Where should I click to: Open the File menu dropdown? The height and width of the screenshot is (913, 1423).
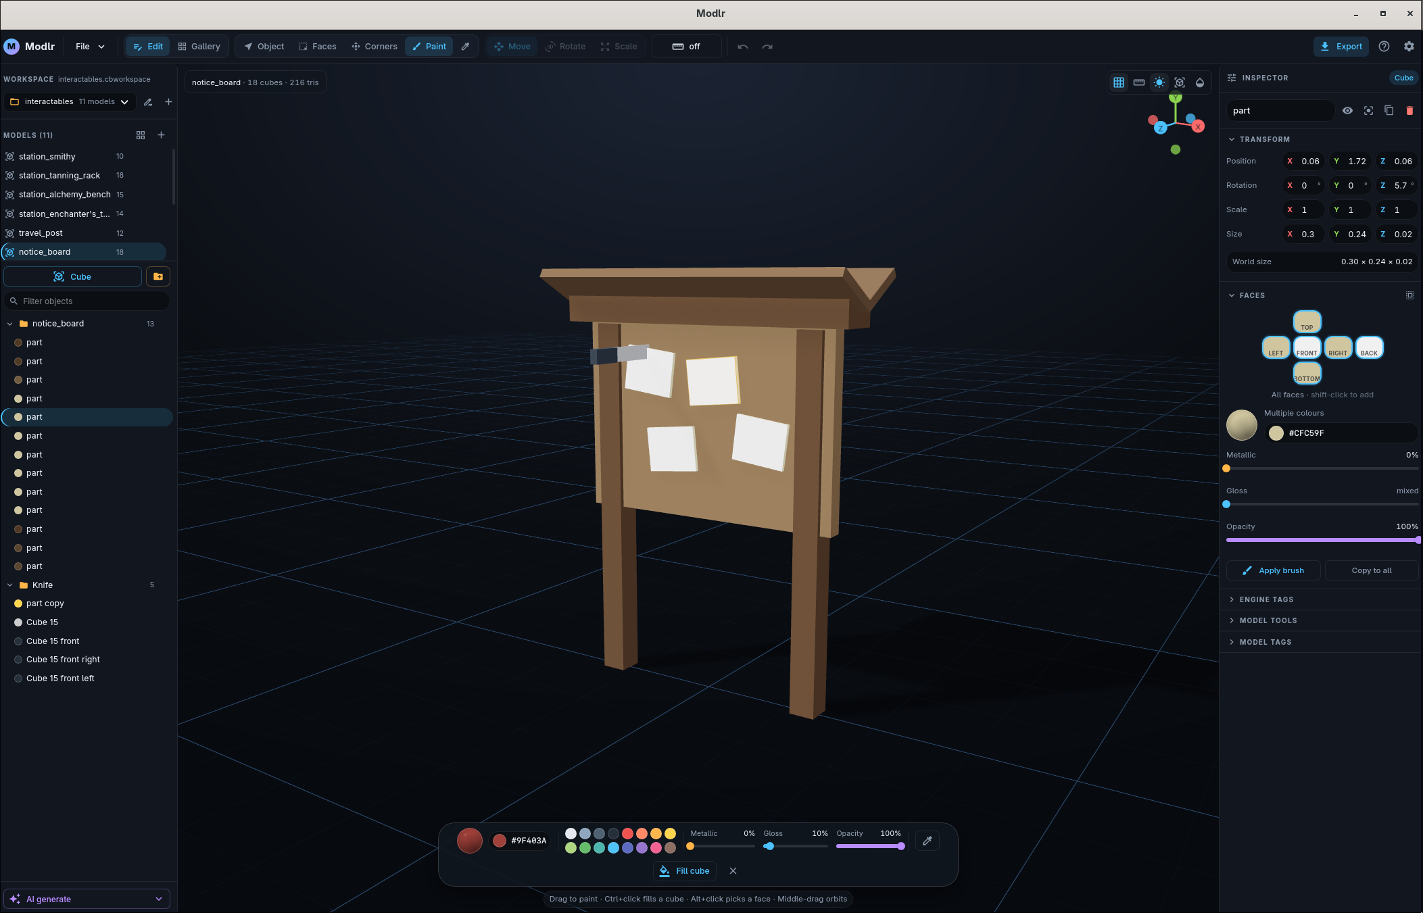pos(90,47)
